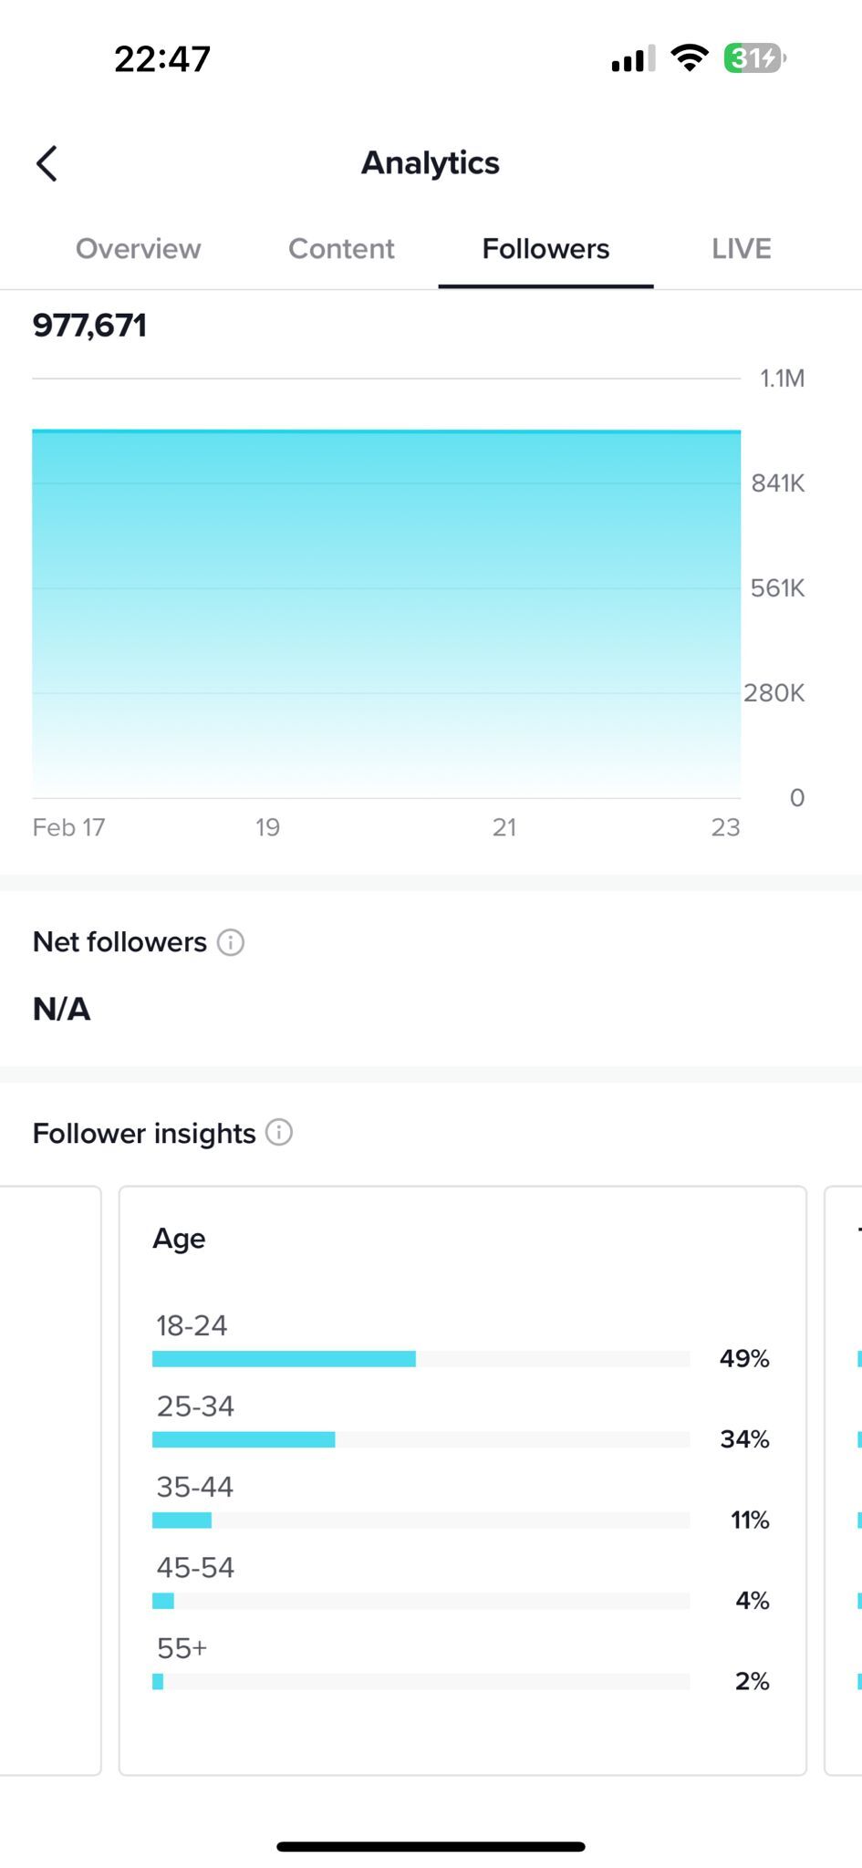
Task: Show the next insights card on right
Action: click(x=843, y=1480)
